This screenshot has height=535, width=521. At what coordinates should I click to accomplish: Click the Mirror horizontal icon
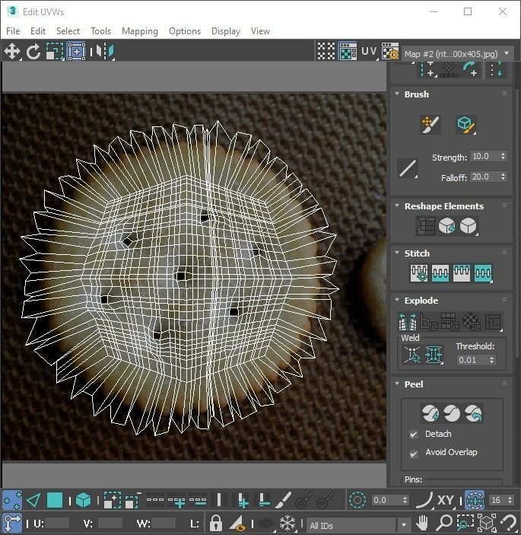point(105,52)
